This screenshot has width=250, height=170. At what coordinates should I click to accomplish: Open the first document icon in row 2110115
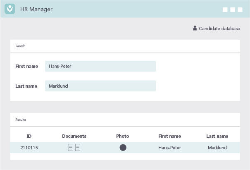(x=71, y=148)
